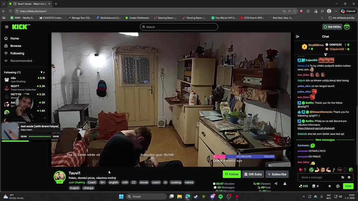Jump to New messages in chat
Viewport: 358px width, 201px height.
(x=325, y=140)
